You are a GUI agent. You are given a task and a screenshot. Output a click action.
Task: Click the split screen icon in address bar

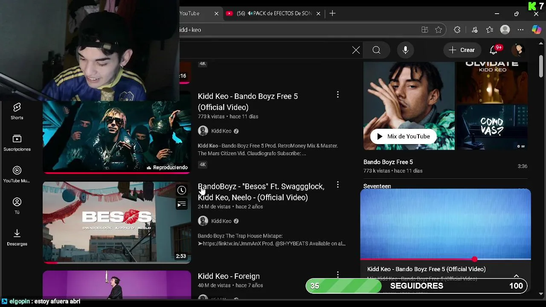(x=424, y=29)
